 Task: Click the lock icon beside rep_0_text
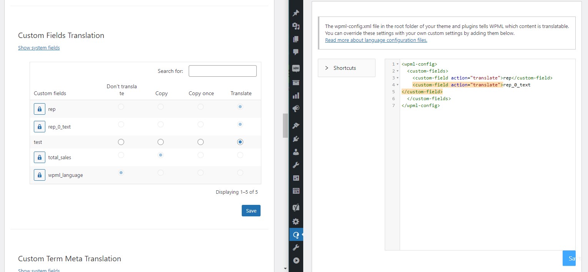pyautogui.click(x=40, y=127)
